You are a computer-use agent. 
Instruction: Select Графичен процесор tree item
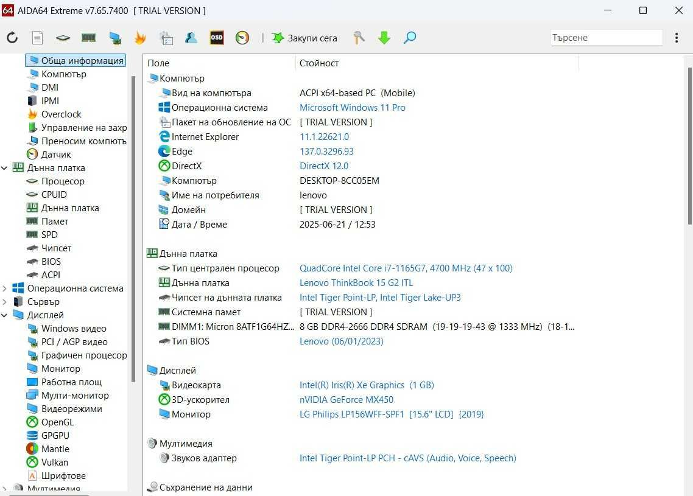click(x=77, y=355)
